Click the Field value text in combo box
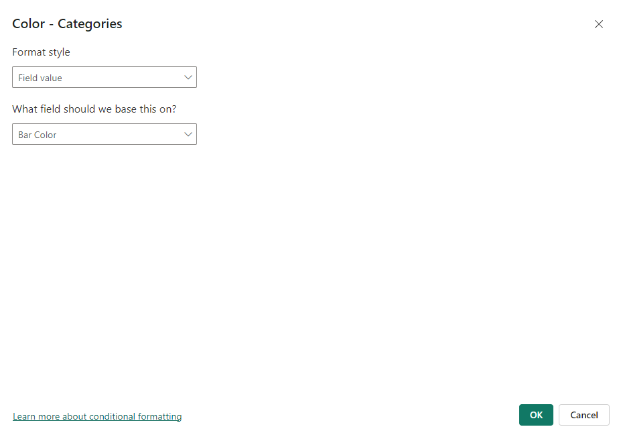 click(40, 78)
